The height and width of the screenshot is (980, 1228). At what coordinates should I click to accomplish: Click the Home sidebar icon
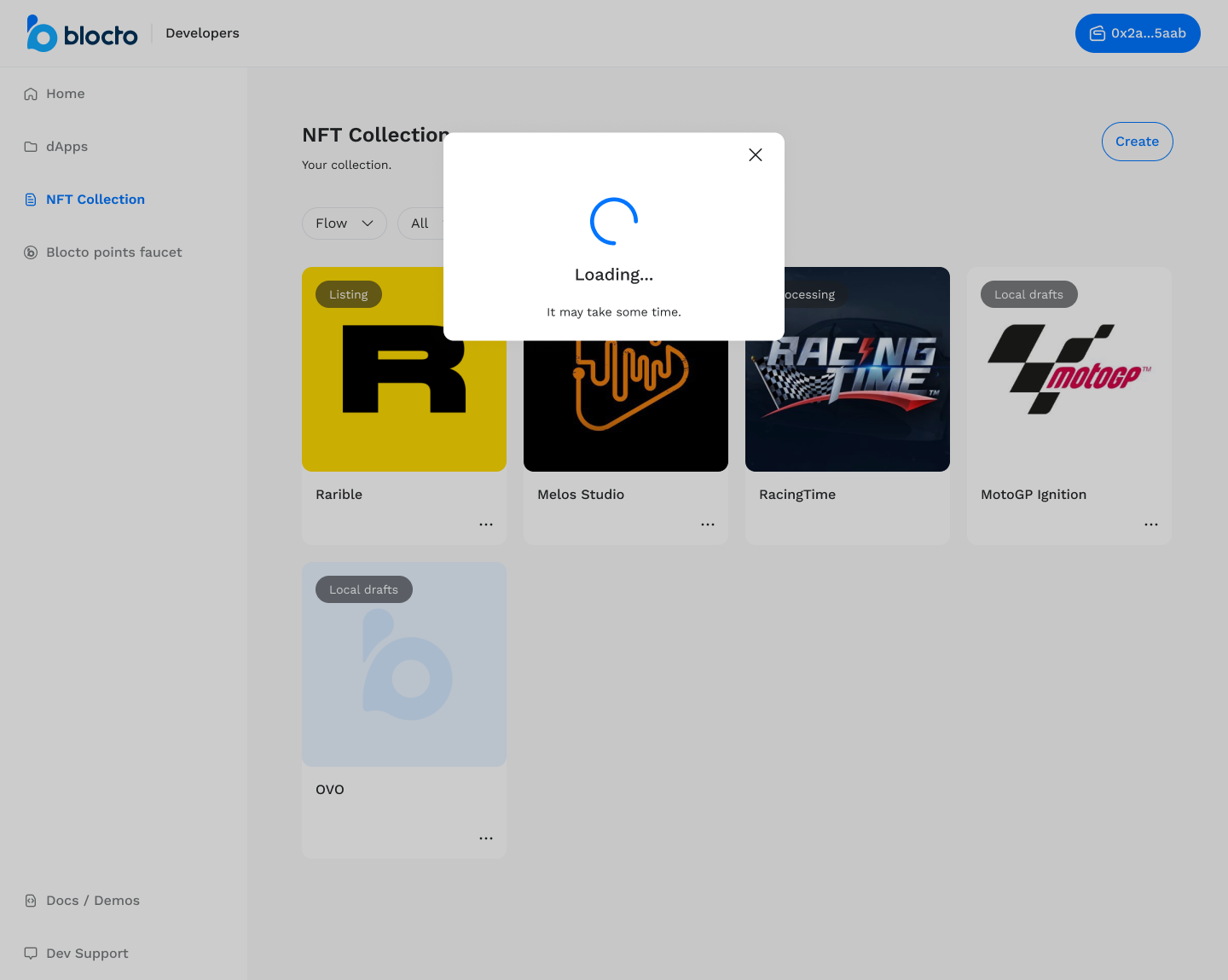point(31,94)
